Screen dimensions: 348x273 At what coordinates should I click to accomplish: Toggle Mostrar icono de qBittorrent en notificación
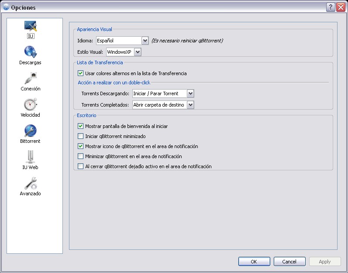pos(81,146)
